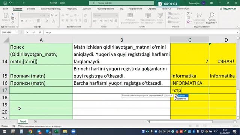
Task: Open Форматировать как таблицу gallery
Action: pyautogui.click(x=148, y=18)
